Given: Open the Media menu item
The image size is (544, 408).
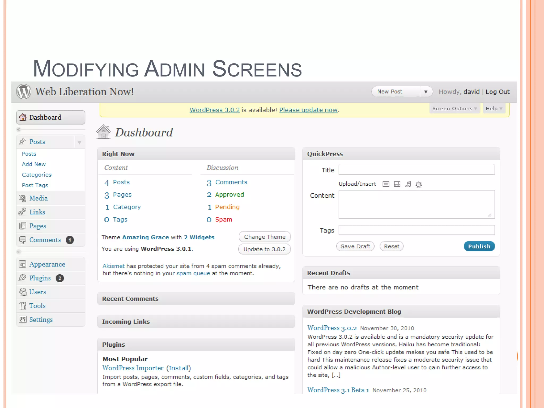Looking at the screenshot, I should pyautogui.click(x=50, y=198).
